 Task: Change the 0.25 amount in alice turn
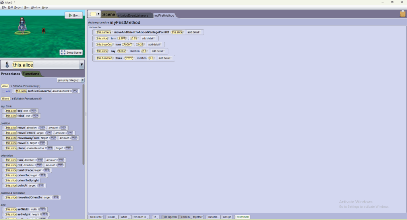[134, 39]
